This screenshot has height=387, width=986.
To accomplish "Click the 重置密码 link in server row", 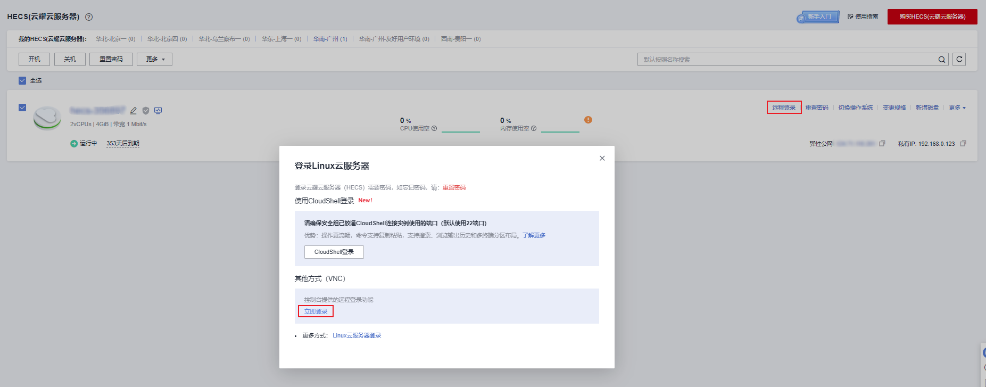I will (x=817, y=108).
